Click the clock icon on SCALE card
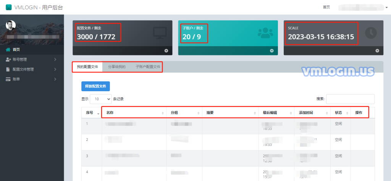This screenshot has height=181, width=391. pyautogui.click(x=371, y=33)
